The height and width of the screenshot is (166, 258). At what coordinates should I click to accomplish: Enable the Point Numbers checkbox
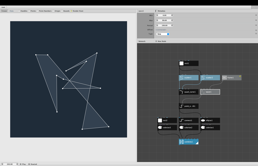(x=38, y=11)
